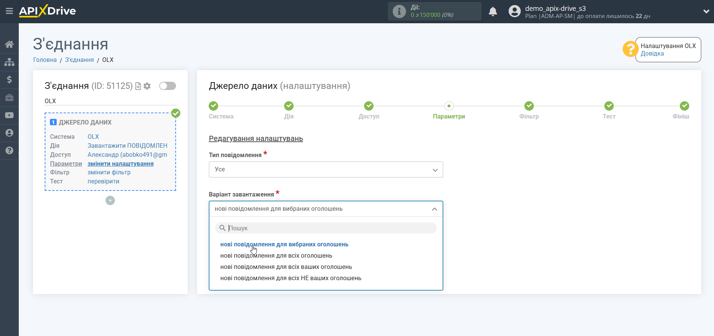This screenshot has width=714, height=336.
Task: Open the connection settings gear icon
Action: pyautogui.click(x=147, y=86)
